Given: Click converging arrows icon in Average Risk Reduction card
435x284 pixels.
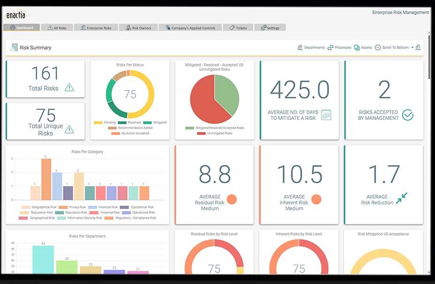Looking at the screenshot, I should click(401, 198).
